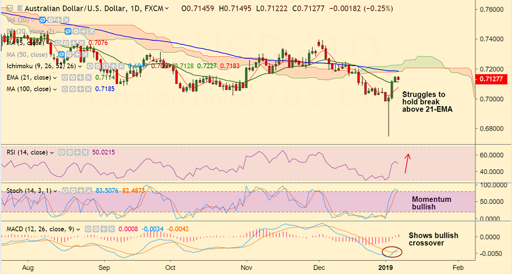Screen dimensions: 512x274
Task: Click the MACD (12, 26, close, 9) label
Action: [40, 229]
